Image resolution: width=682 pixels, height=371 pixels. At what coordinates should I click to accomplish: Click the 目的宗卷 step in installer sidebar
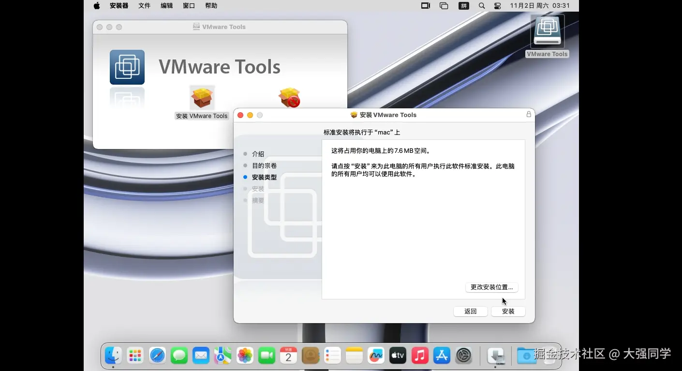pos(264,165)
